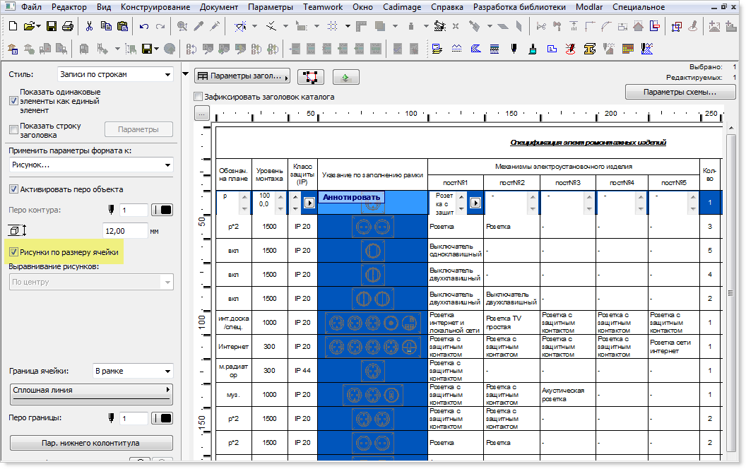Click the Paste clipboard icon
Image resolution: width=746 pixels, height=469 pixels.
(x=123, y=26)
